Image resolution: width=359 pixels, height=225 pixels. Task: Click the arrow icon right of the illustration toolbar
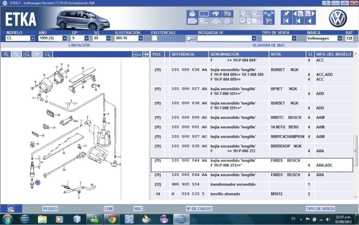click(x=146, y=54)
